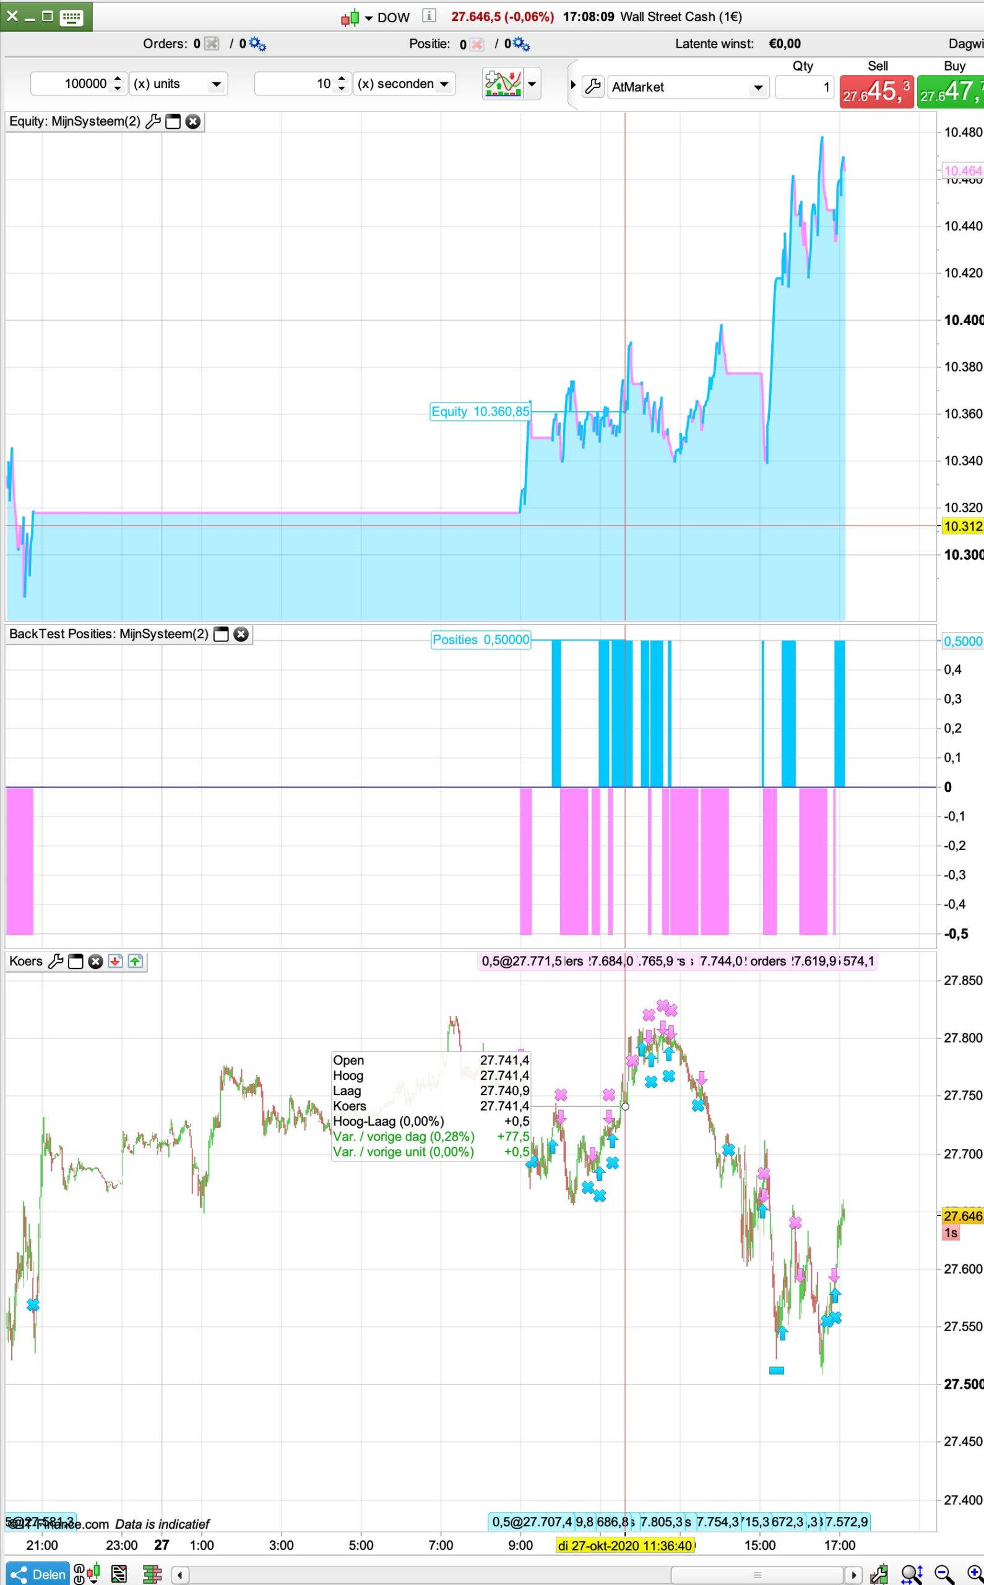Click the 27.646,5 (-0,06%) quote text
This screenshot has width=984, height=1585.
pos(503,17)
